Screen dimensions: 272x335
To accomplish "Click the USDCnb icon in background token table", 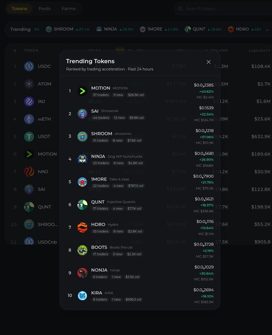I will pyautogui.click(x=29, y=241).
